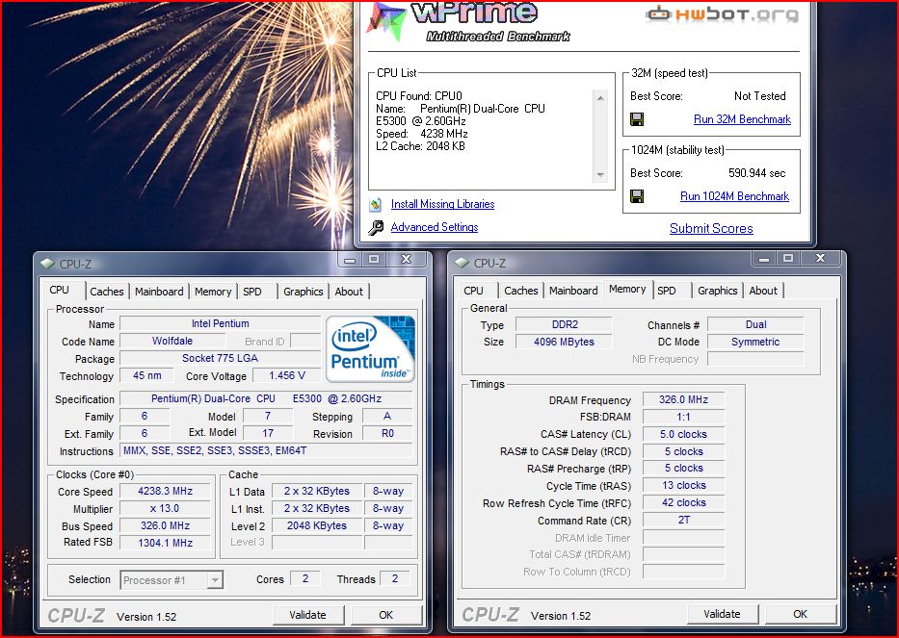Close the right CPU-Z window
899x638 pixels.
pos(820,258)
